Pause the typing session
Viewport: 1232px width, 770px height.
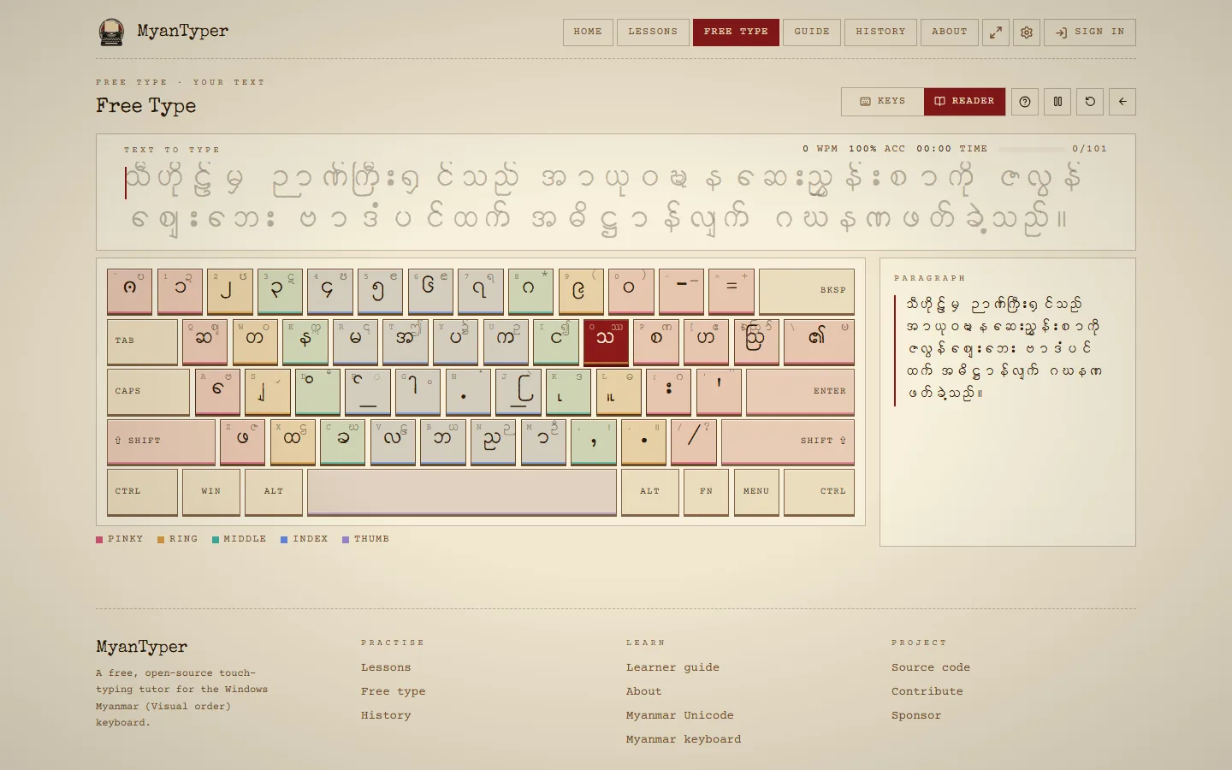tap(1057, 102)
